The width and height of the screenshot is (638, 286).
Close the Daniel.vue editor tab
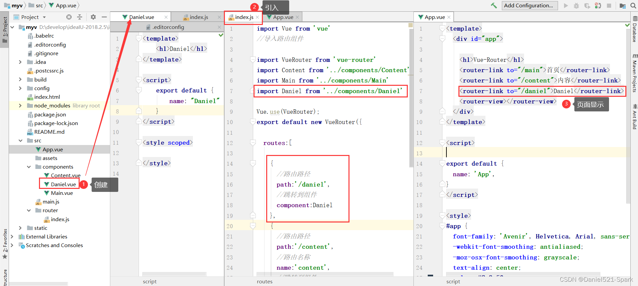[x=166, y=17]
